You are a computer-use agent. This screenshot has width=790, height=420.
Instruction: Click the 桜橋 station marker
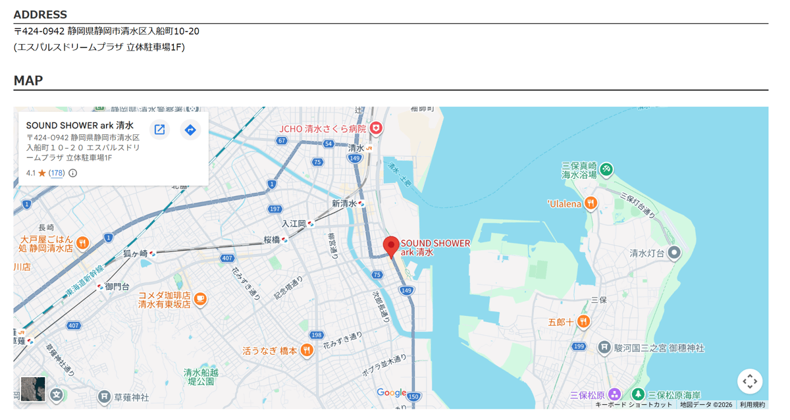pos(285,240)
